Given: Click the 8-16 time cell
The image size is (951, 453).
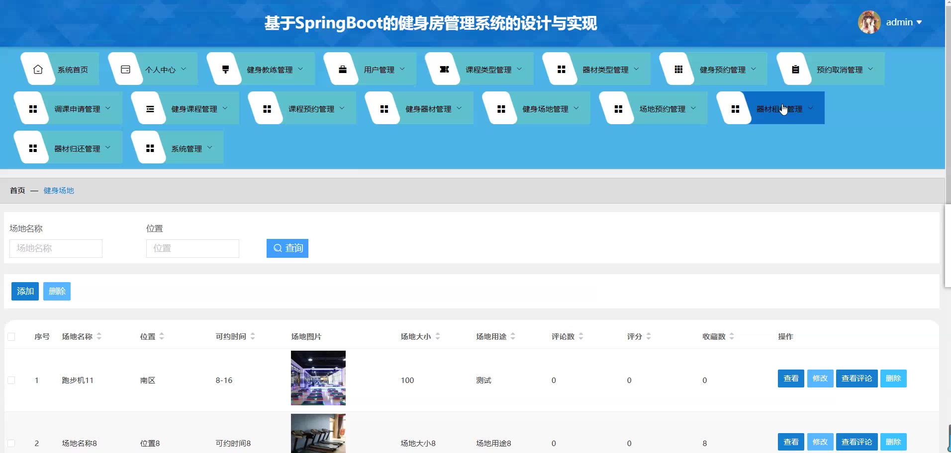Looking at the screenshot, I should point(224,380).
